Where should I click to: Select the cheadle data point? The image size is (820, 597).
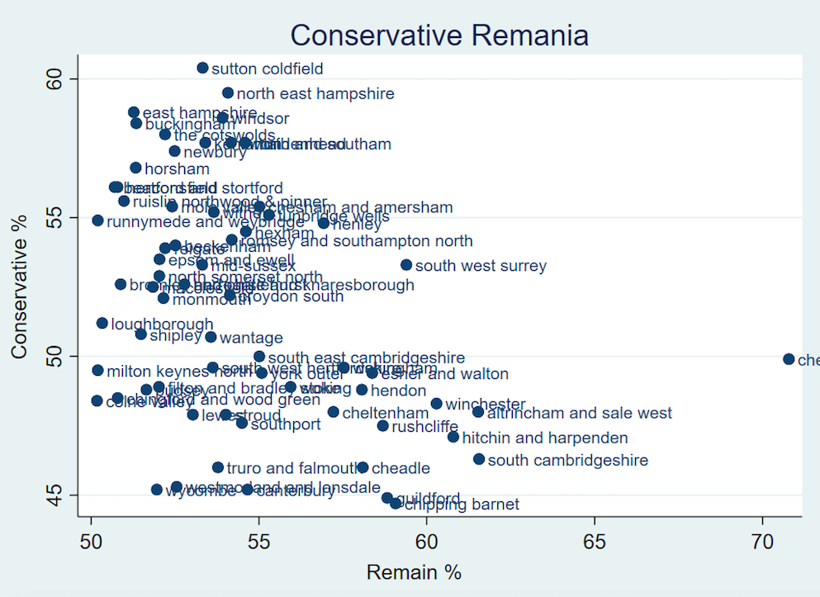[x=363, y=467]
